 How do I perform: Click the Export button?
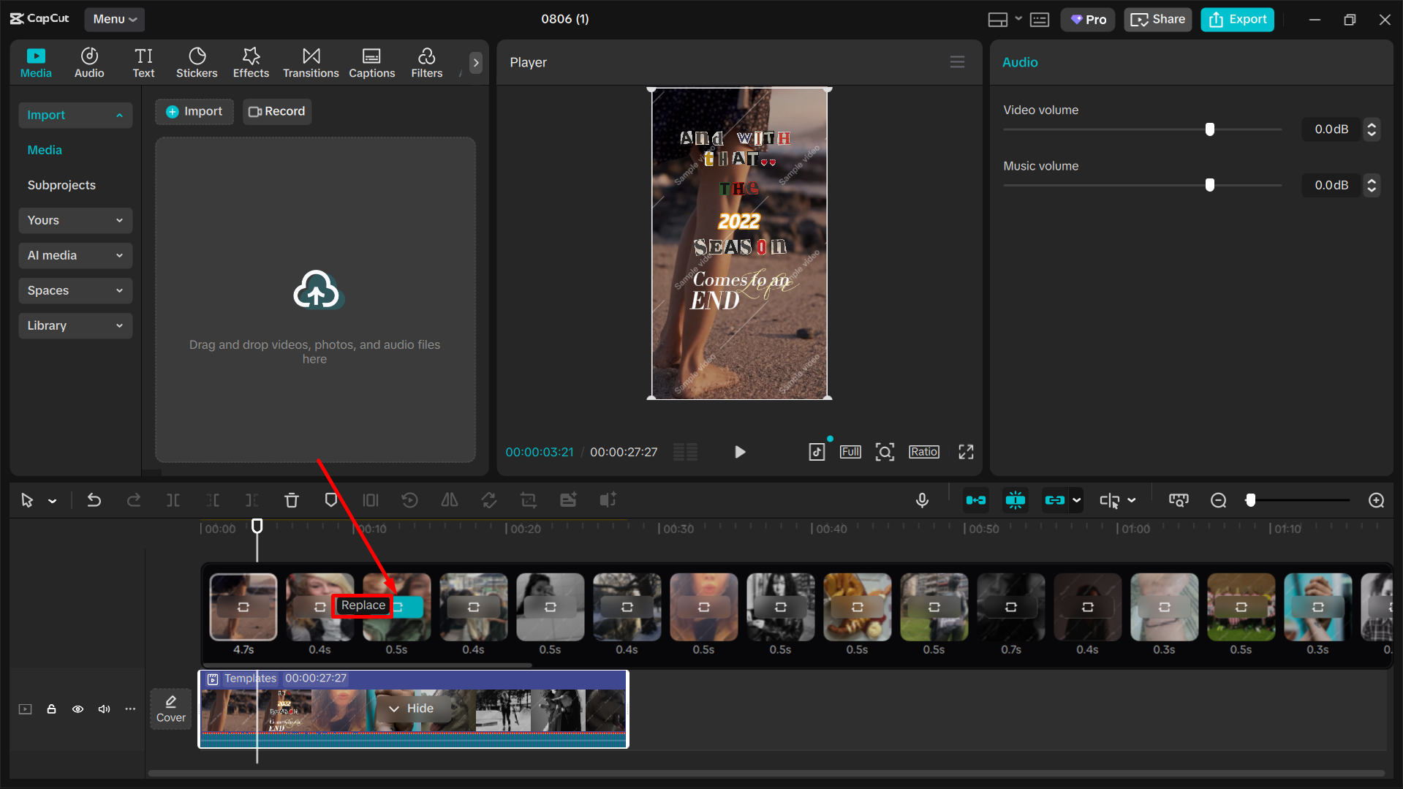pyautogui.click(x=1236, y=19)
